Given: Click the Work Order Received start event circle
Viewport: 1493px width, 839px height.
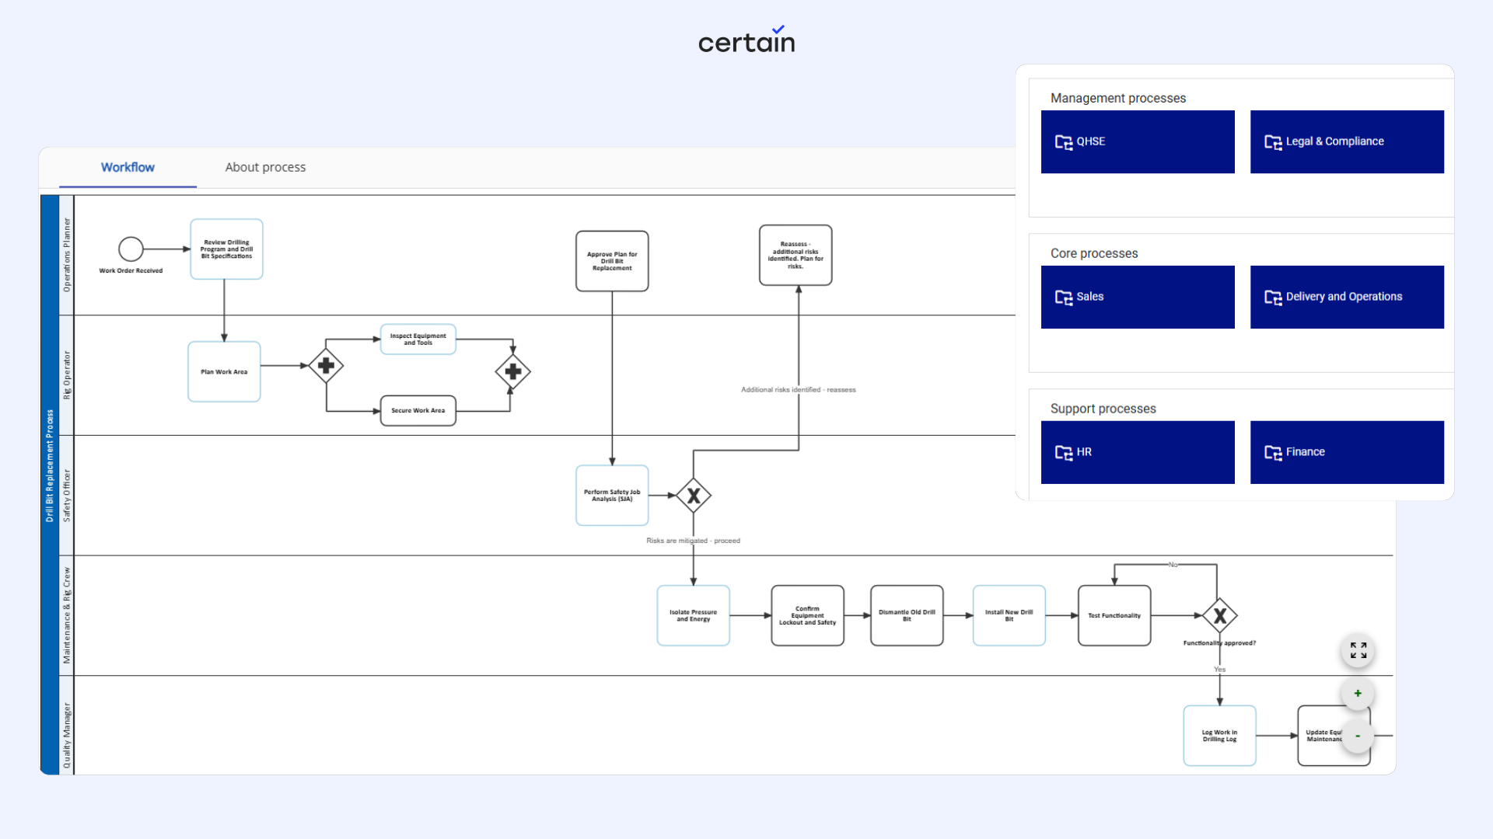Looking at the screenshot, I should tap(131, 249).
